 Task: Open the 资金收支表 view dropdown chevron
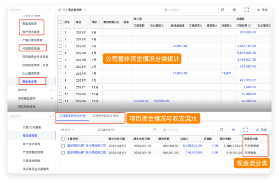85,10
